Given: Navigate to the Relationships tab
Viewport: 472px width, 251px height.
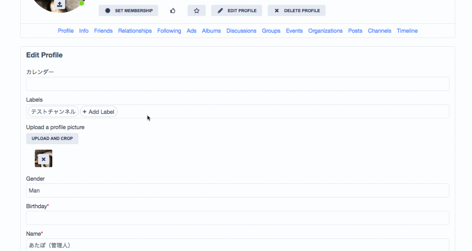Looking at the screenshot, I should 135,31.
